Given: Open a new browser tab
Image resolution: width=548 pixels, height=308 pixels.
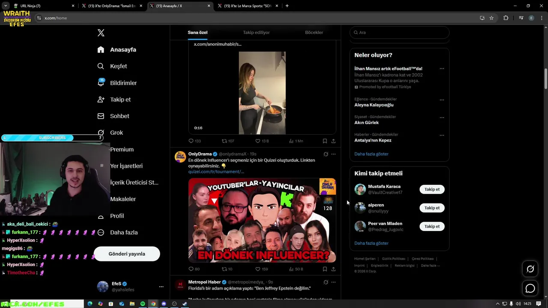Looking at the screenshot, I should (287, 6).
